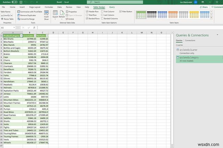This screenshot has width=223, height=148.
Task: Select row 10 header
Action: click(x=1, y=63)
